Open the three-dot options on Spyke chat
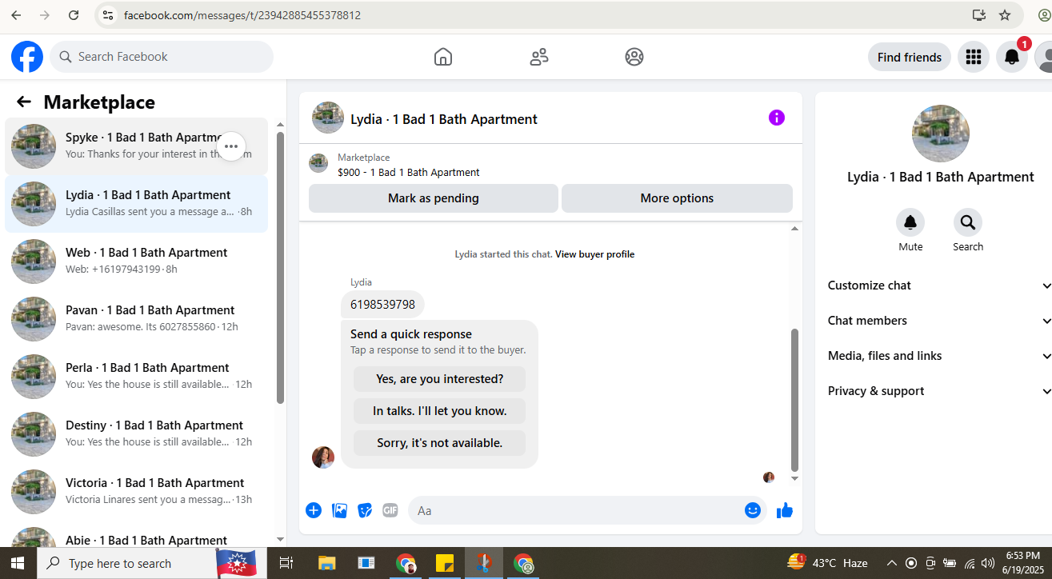Screen dimensions: 1052x579 click(x=231, y=146)
